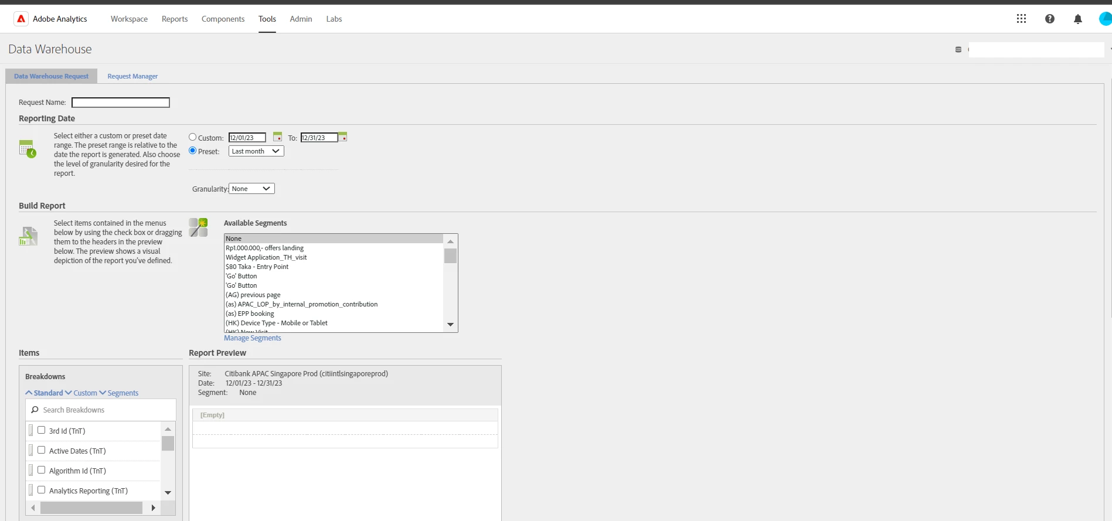Expand the Segments breakdowns section
The image size is (1112, 521).
(119, 393)
